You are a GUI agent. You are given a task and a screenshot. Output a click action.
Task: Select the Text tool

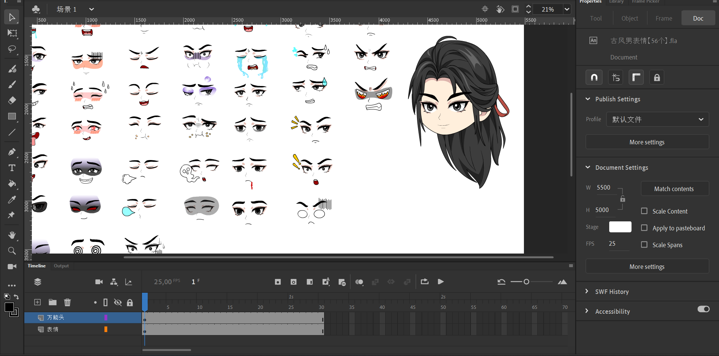point(12,168)
